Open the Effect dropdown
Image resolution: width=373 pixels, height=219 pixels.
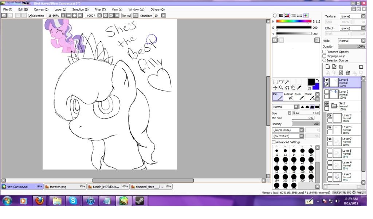pyautogui.click(x=363, y=28)
